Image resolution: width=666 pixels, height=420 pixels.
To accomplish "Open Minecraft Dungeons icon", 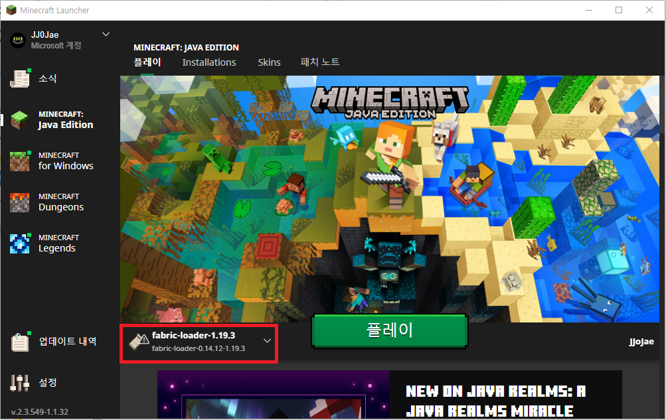I will click(19, 202).
